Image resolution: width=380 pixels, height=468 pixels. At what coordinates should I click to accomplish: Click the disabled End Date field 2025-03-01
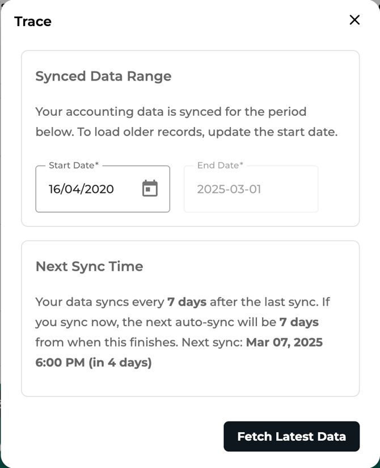click(251, 189)
